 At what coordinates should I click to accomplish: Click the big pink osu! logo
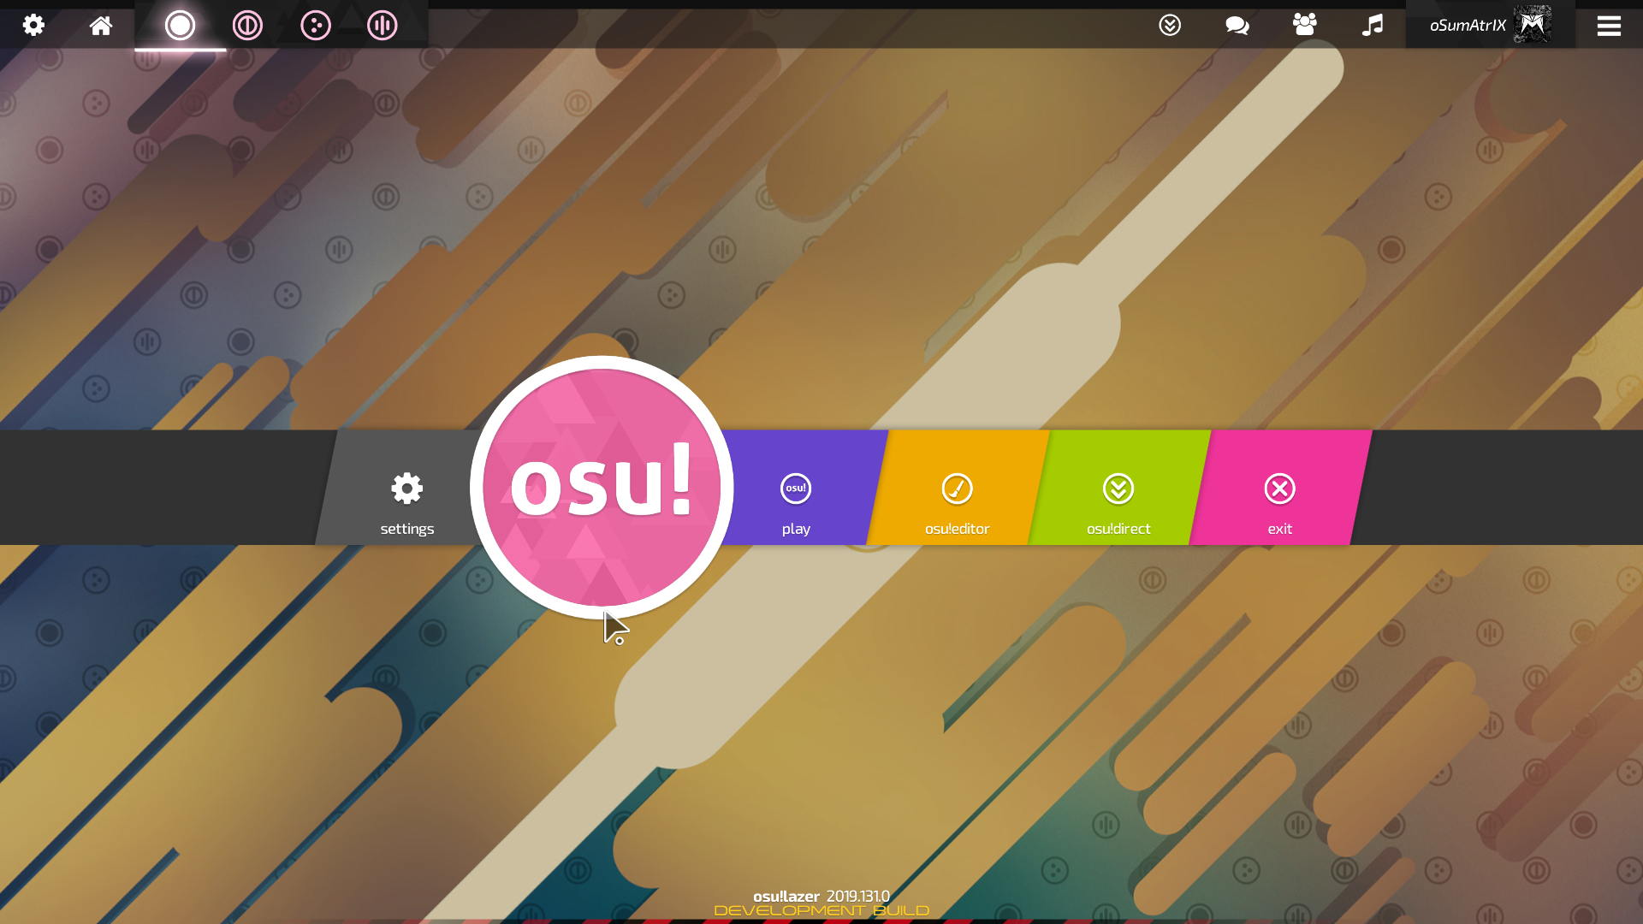(x=602, y=488)
